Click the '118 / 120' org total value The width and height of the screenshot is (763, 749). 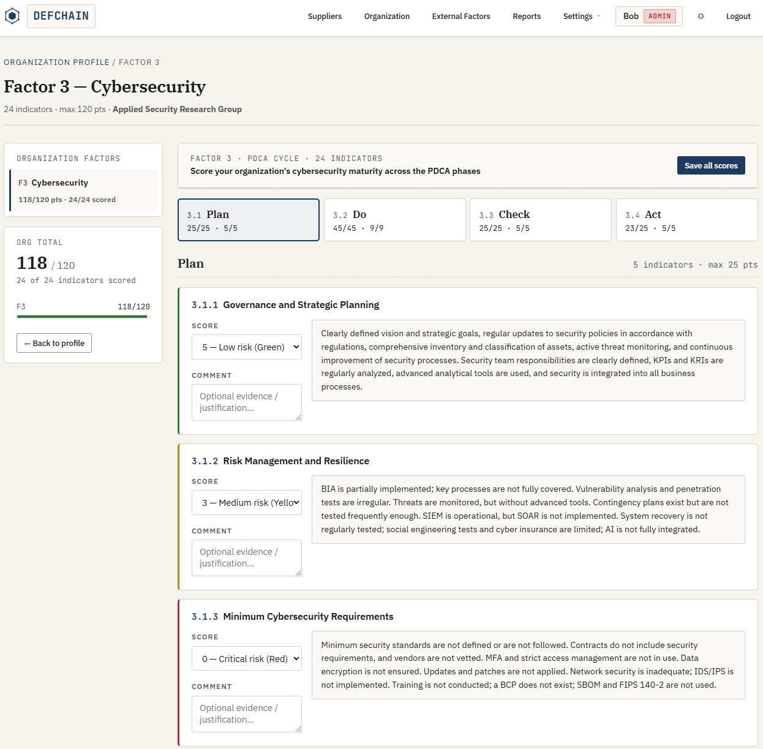46,263
